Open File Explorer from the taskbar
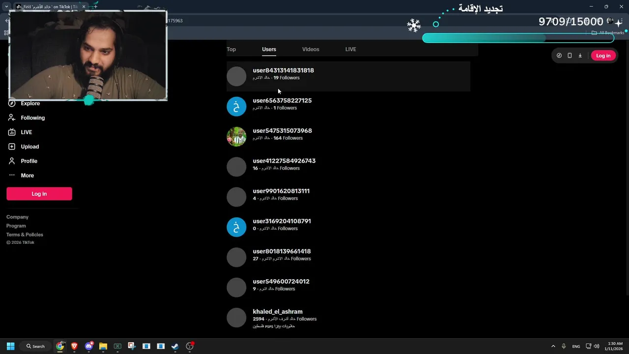Viewport: 629px width, 354px height. [103, 346]
